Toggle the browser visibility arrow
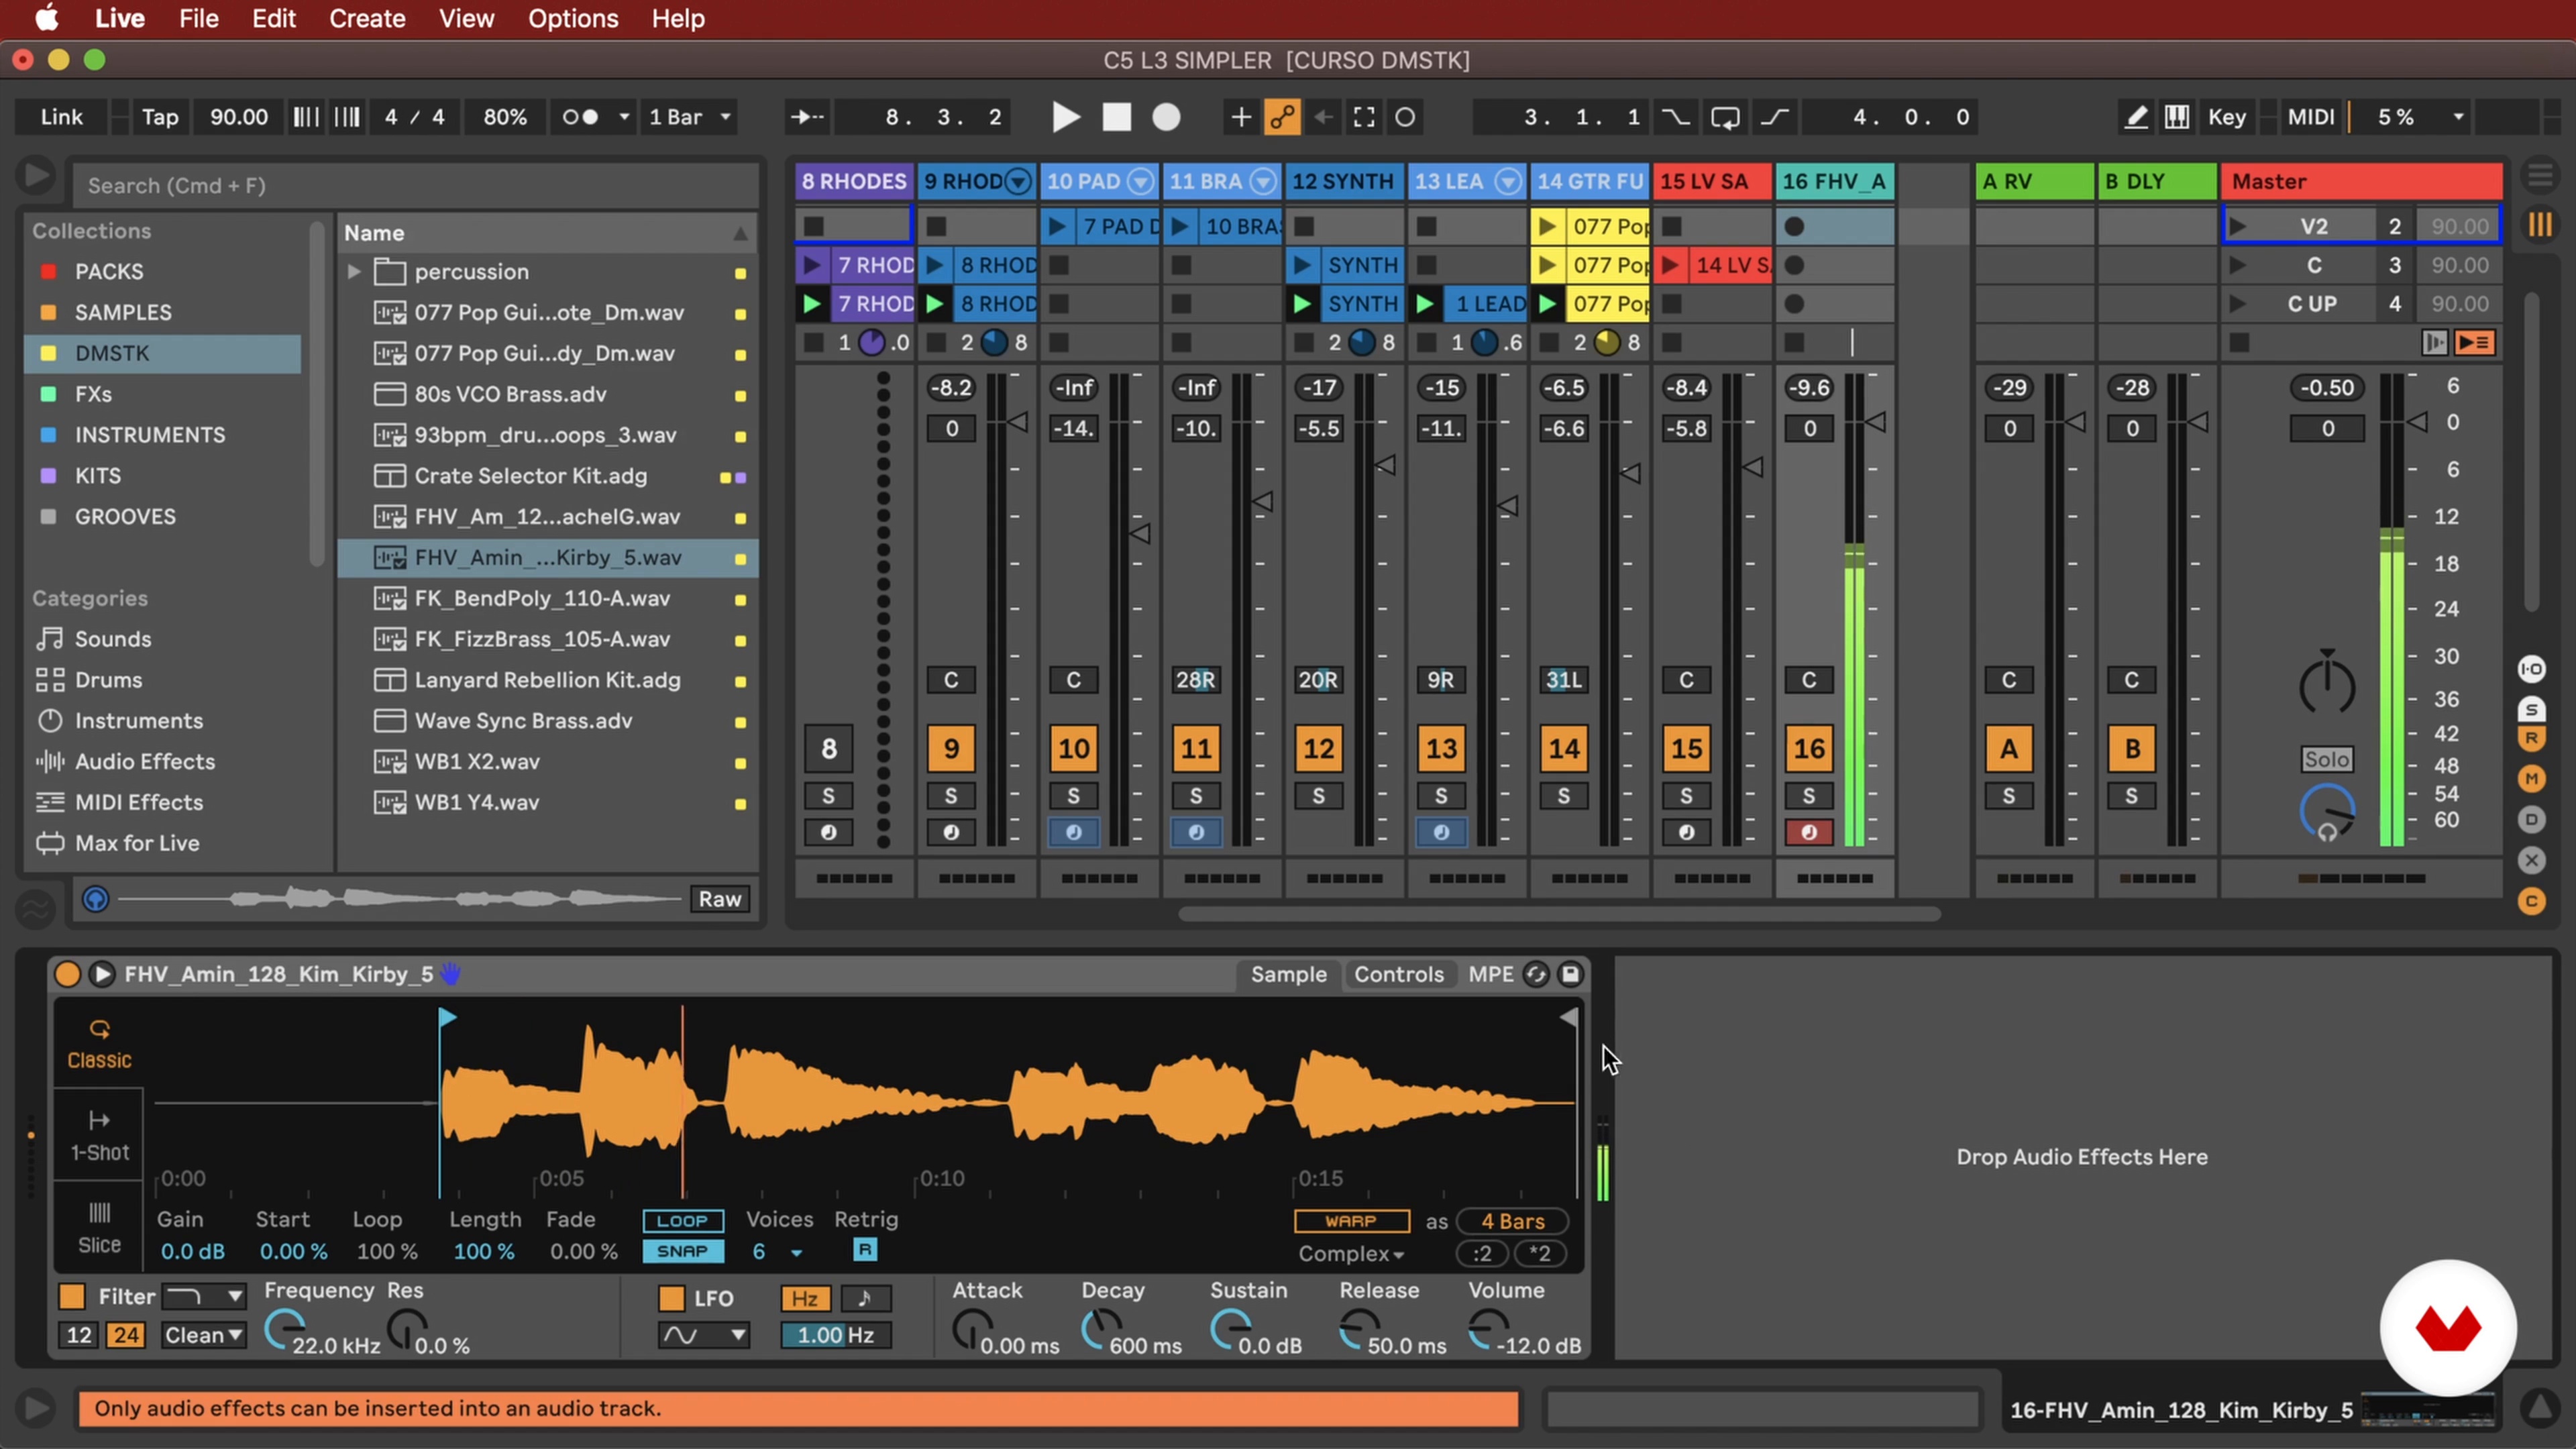The width and height of the screenshot is (2576, 1449). pos(35,176)
